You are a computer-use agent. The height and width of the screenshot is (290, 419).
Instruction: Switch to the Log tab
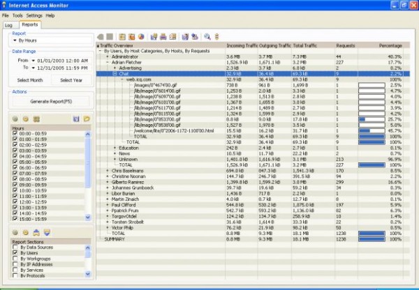coord(8,24)
